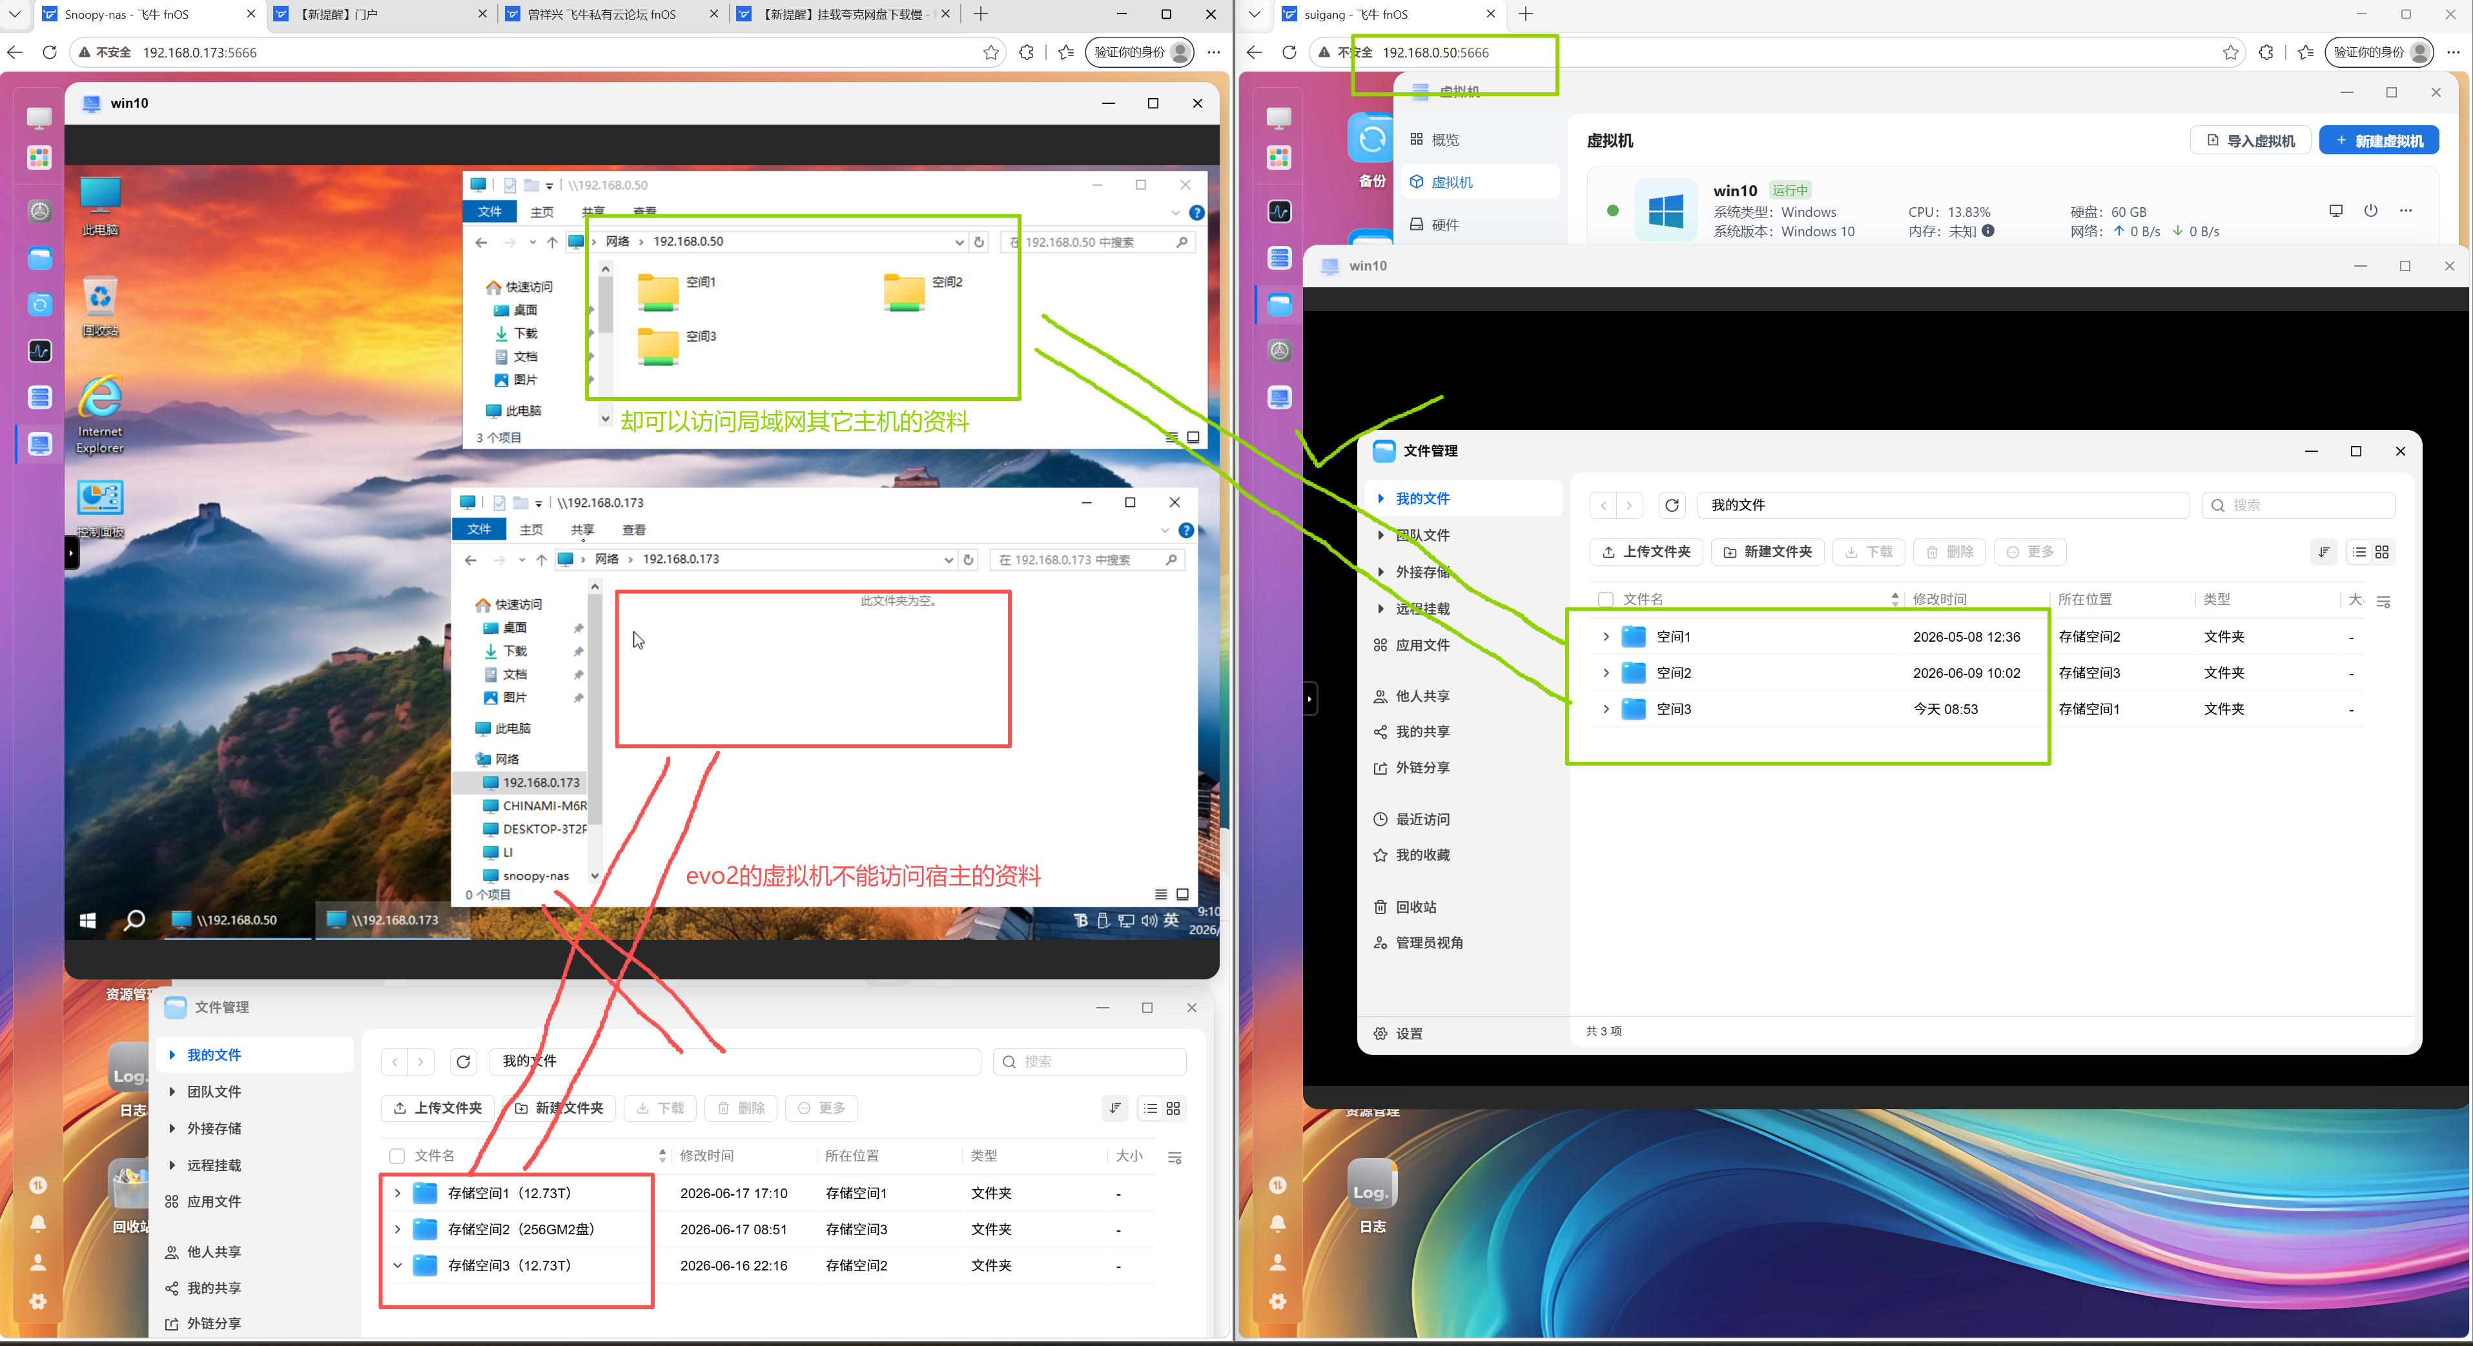
Task: Click 新建文件夹 in right 文件管理
Action: [x=1767, y=552]
